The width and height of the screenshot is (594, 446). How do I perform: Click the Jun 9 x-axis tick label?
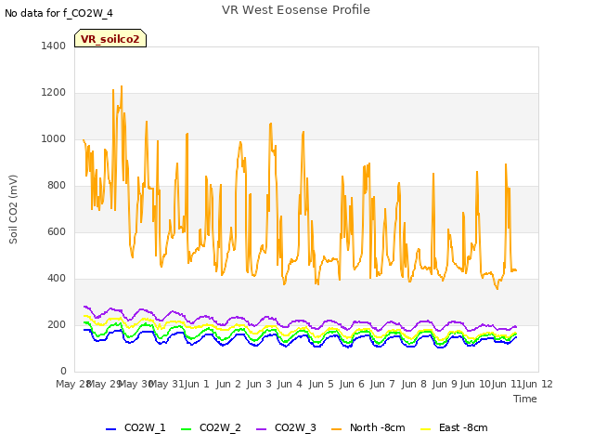coord(445,384)
